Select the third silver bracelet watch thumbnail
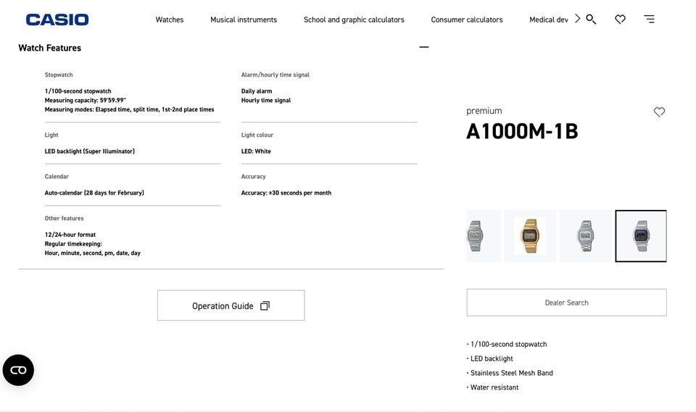 (x=586, y=236)
